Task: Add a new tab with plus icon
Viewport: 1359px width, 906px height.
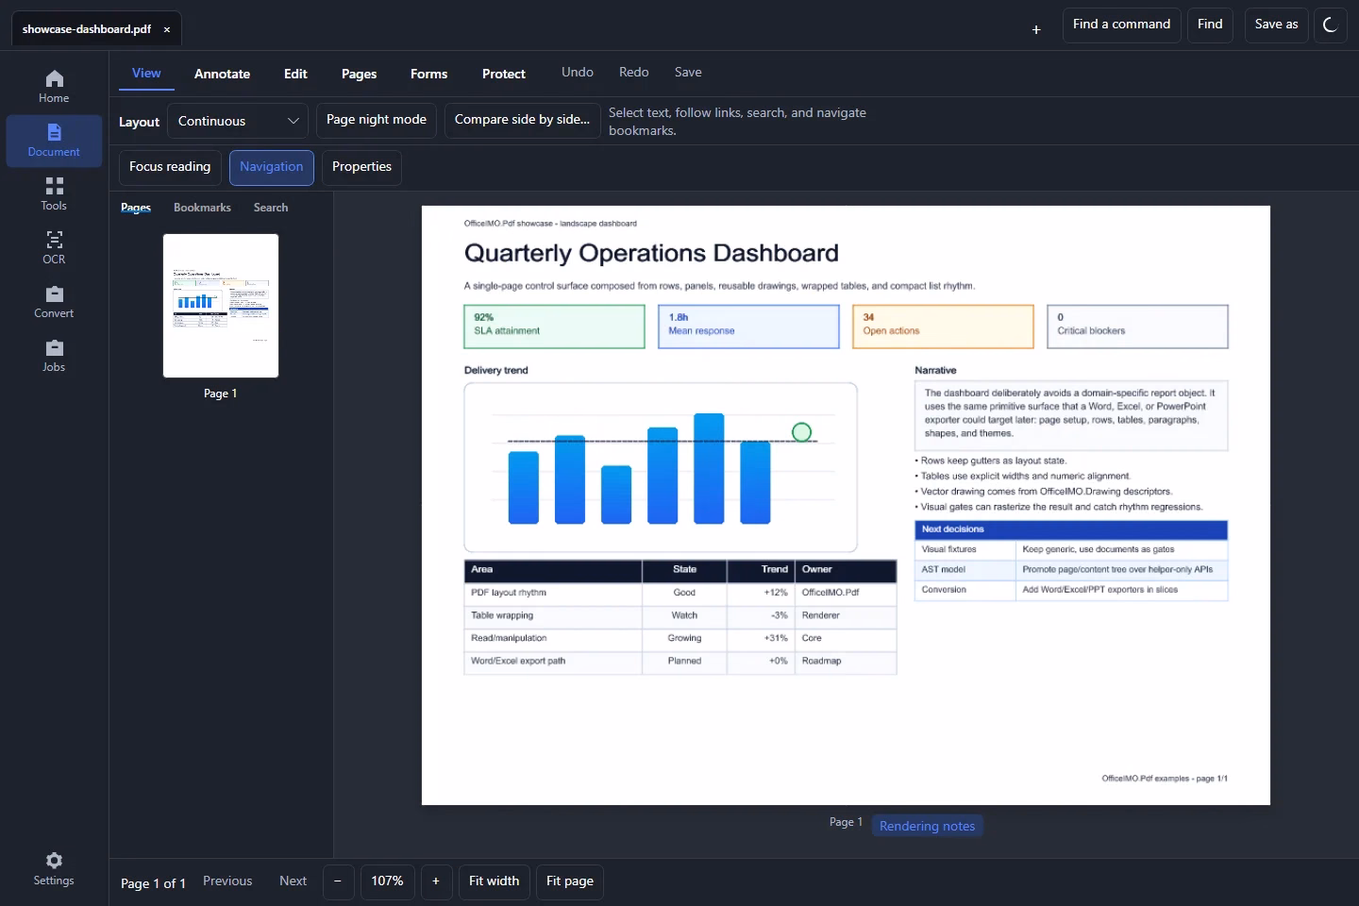Action: 1036,29
